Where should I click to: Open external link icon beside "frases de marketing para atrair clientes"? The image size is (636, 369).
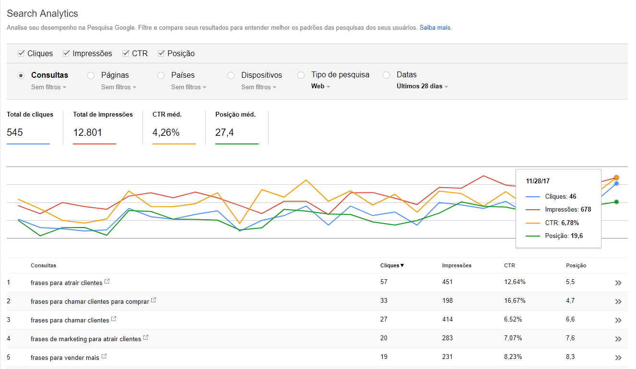tap(146, 338)
